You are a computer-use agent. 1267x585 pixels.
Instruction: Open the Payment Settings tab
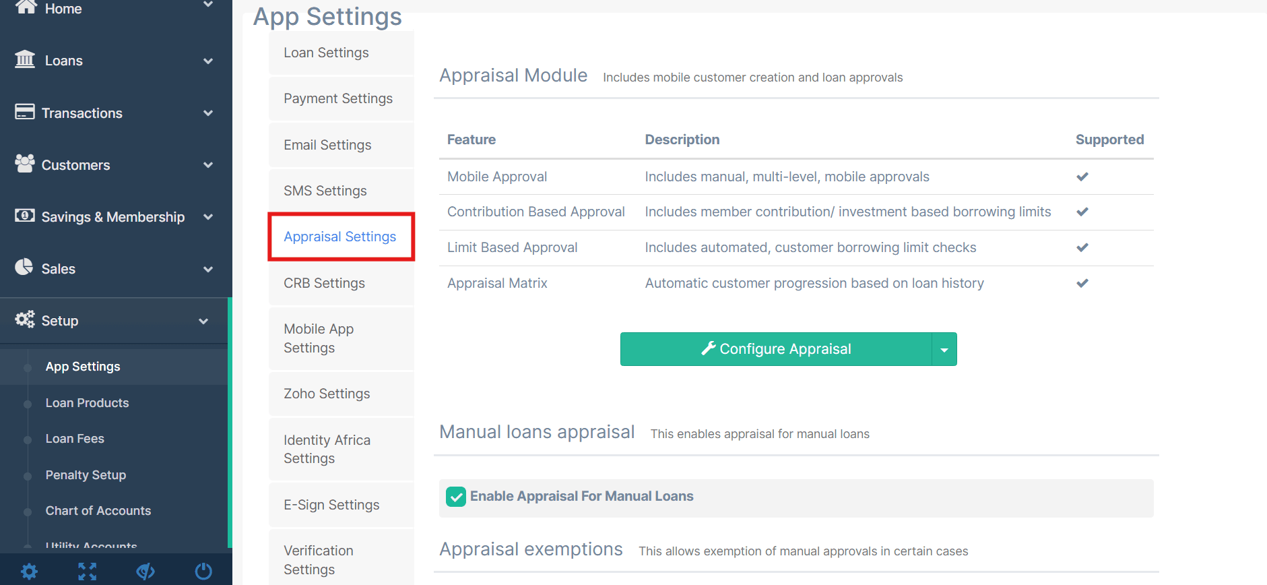click(342, 98)
